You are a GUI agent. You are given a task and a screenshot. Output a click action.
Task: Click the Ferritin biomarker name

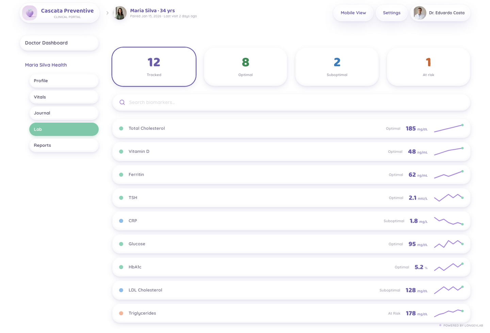pos(136,175)
